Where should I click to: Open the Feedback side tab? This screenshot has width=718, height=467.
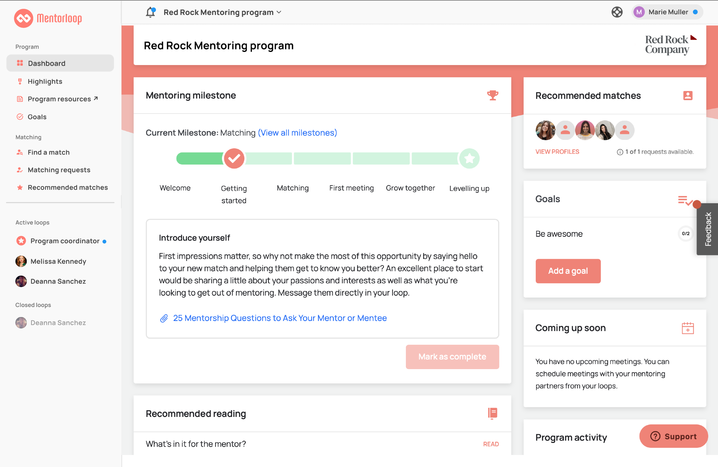[708, 229]
